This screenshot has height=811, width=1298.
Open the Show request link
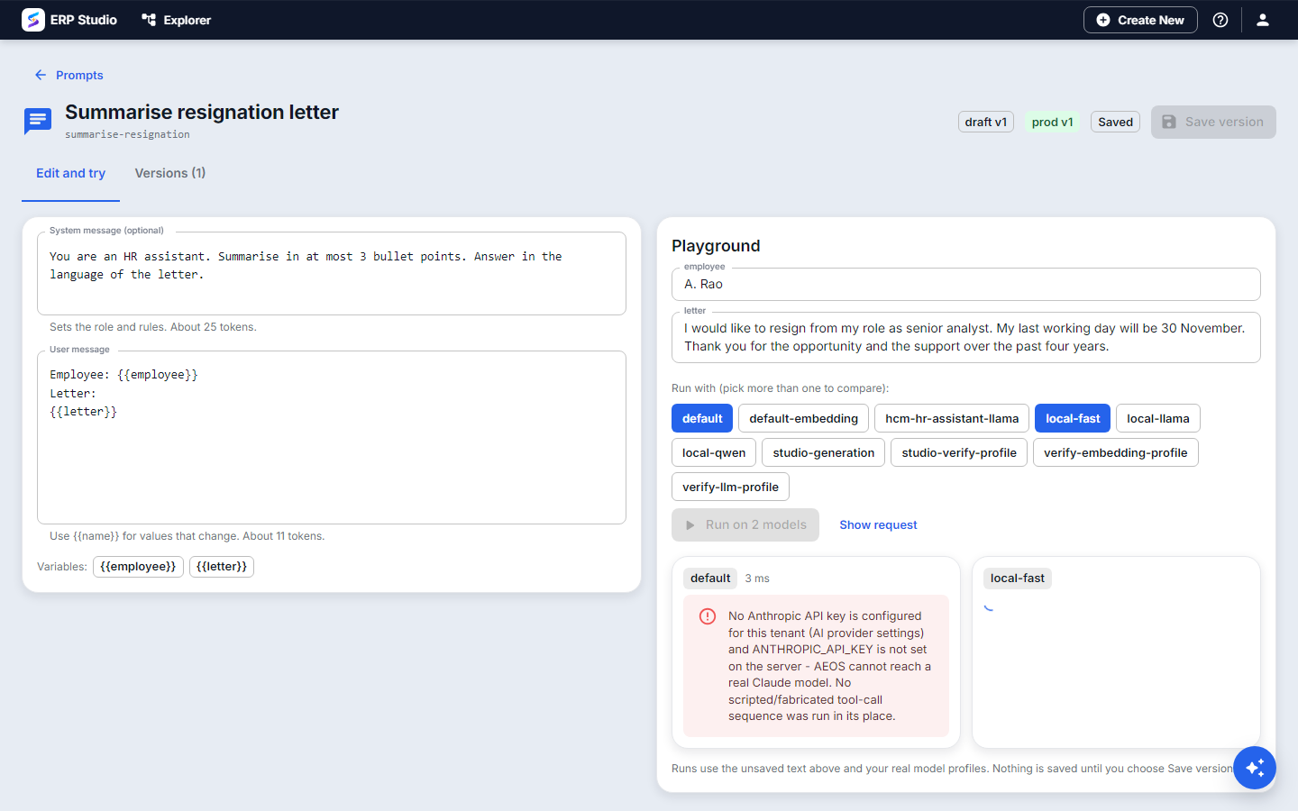coord(878,524)
